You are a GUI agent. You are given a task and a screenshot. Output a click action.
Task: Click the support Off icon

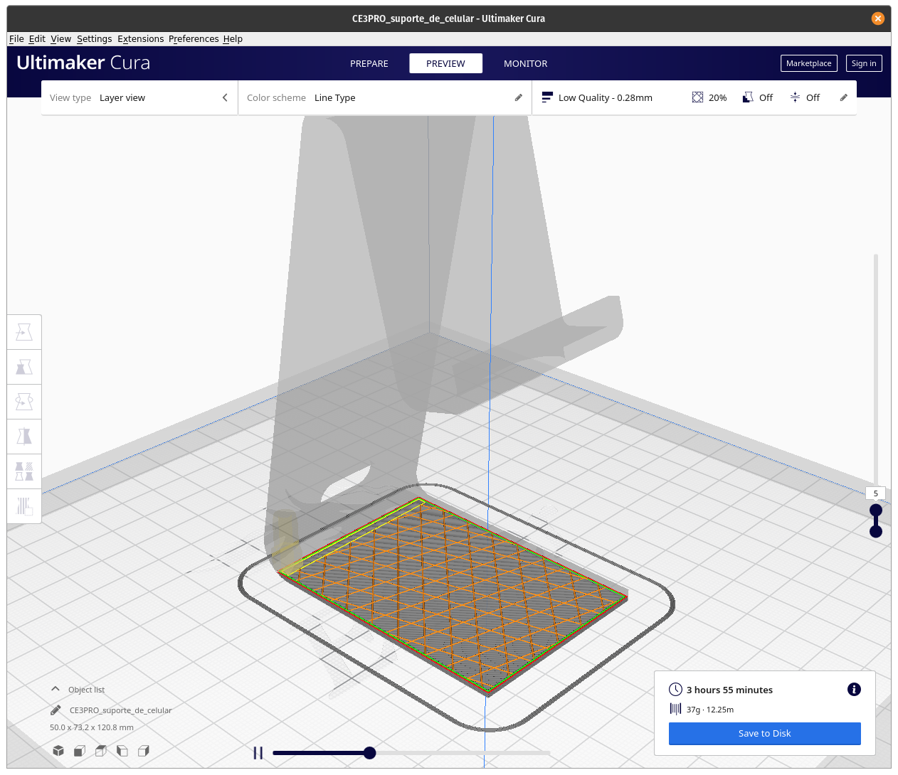tap(748, 97)
